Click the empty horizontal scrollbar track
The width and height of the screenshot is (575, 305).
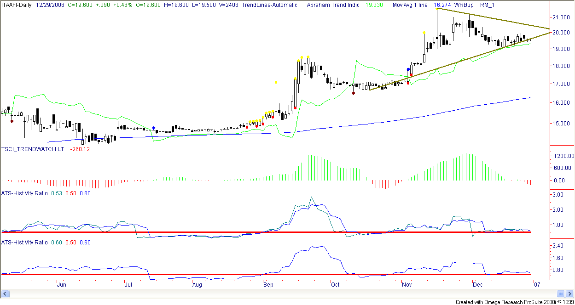click(276, 294)
